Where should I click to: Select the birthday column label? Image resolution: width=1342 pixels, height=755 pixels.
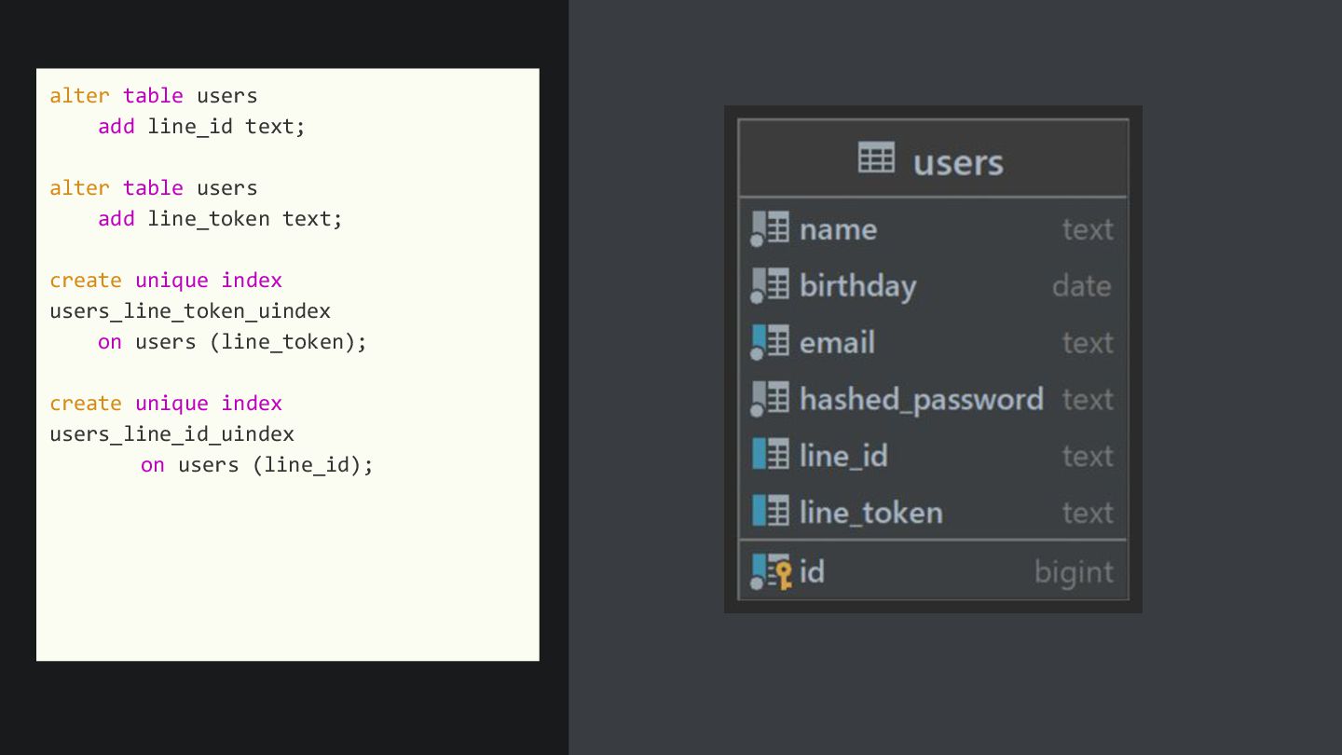pos(857,286)
